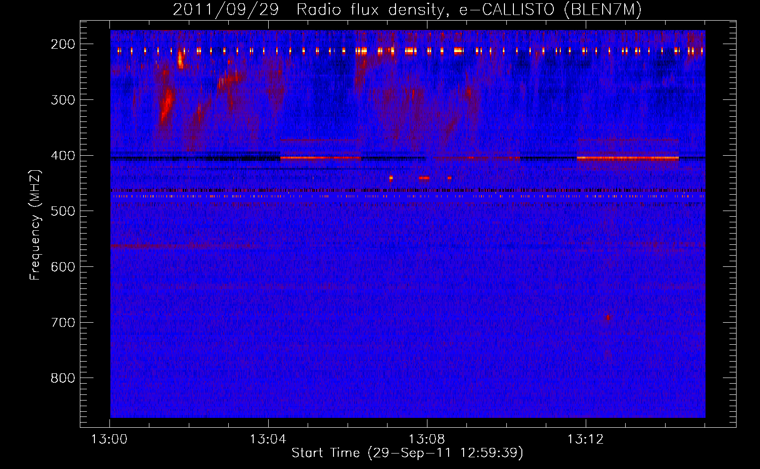
Task: Click the 600 frequency tick label
Action: point(63,267)
